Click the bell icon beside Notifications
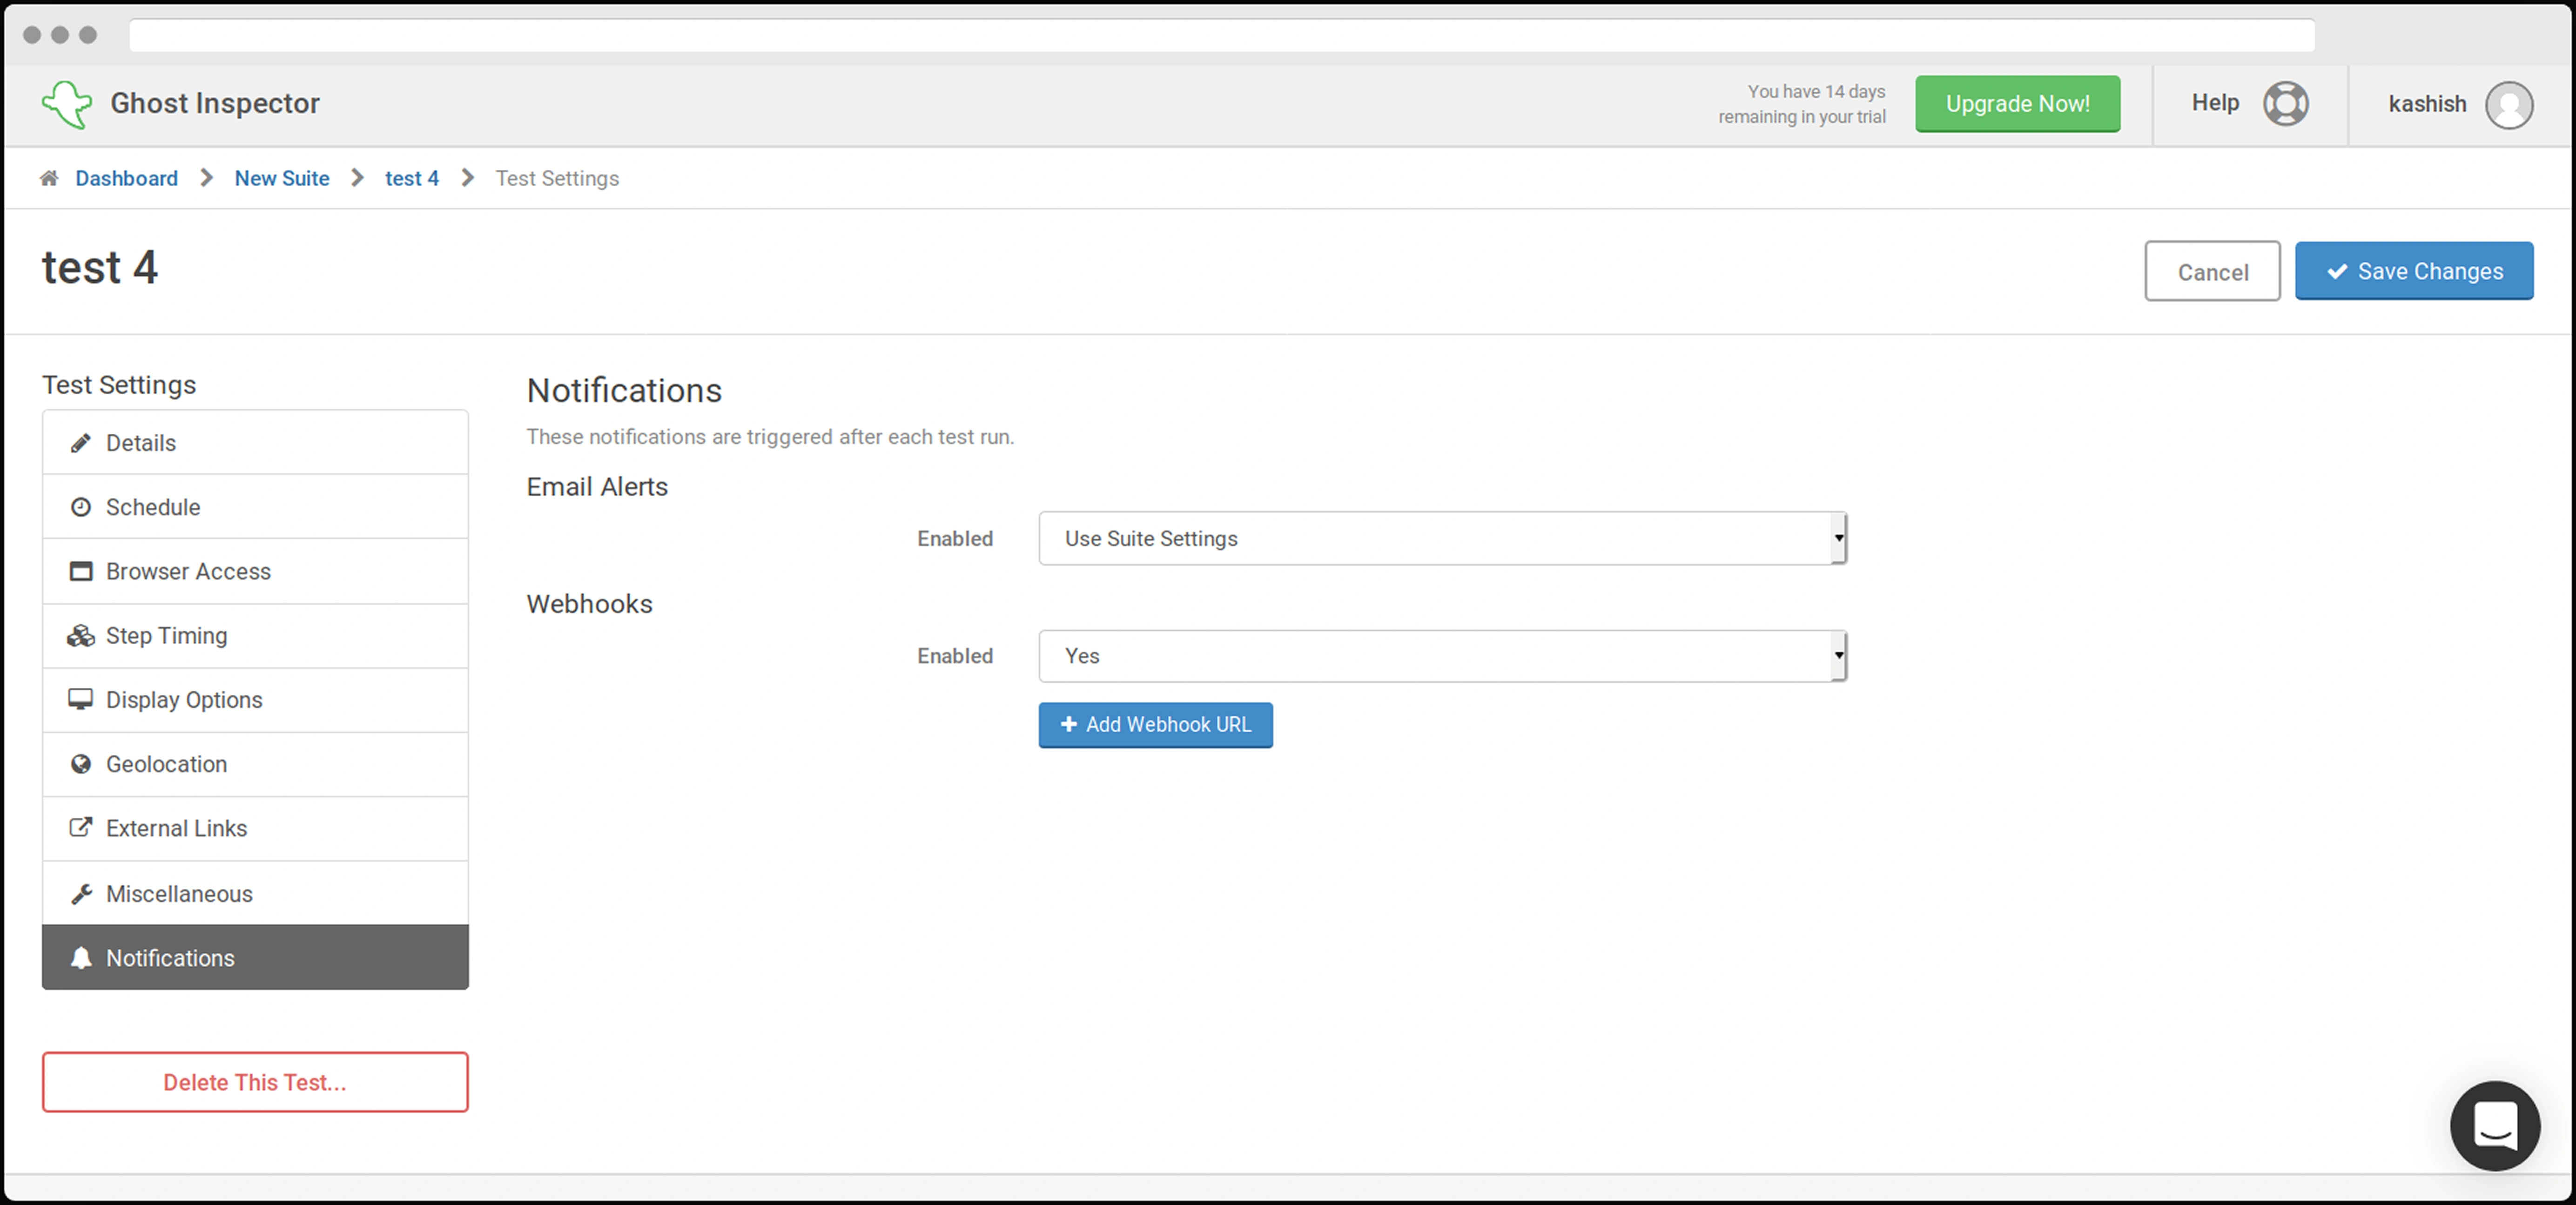2576x1205 pixels. 81,958
